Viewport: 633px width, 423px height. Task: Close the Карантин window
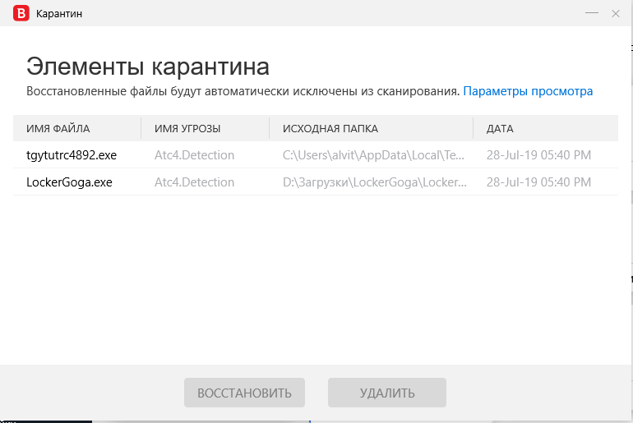tap(615, 13)
